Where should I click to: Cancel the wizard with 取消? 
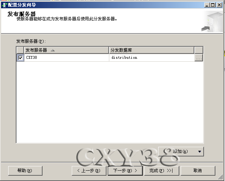point(197,171)
